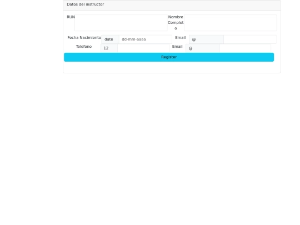This screenshot has height=225, width=300.
Task: Submit form with the Register button
Action: 169,57
